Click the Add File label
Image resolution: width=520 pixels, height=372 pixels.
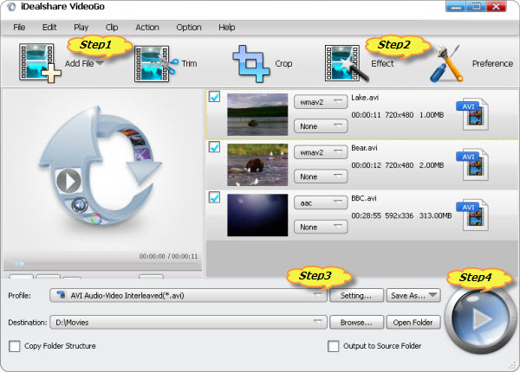[x=79, y=63]
